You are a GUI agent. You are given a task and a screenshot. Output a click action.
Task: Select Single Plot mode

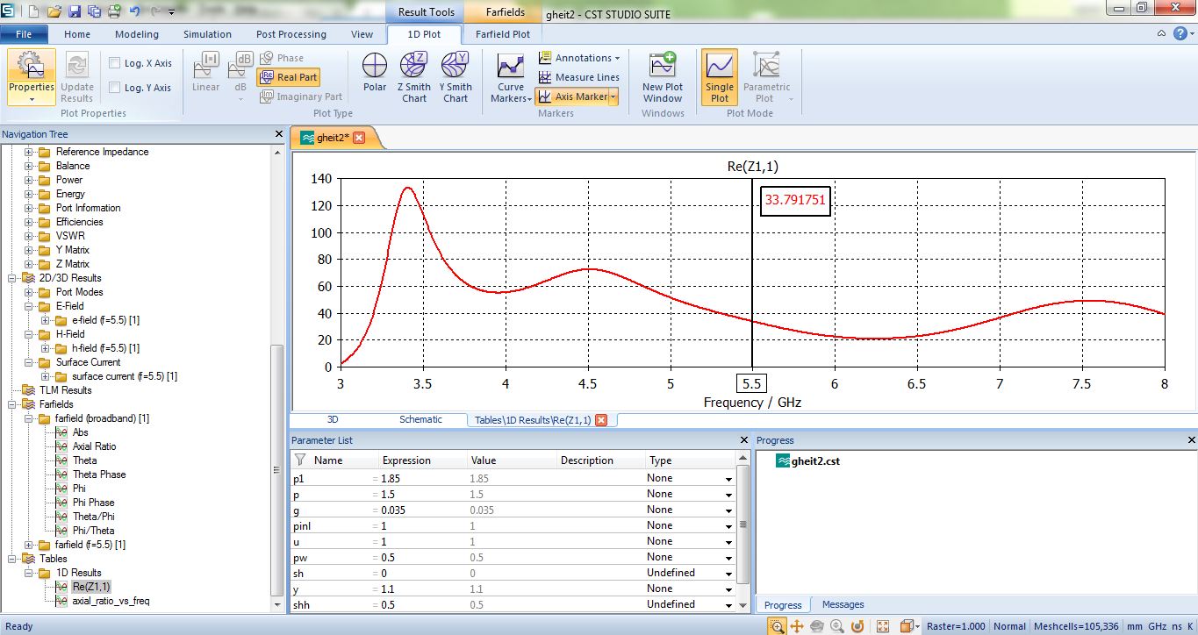720,76
